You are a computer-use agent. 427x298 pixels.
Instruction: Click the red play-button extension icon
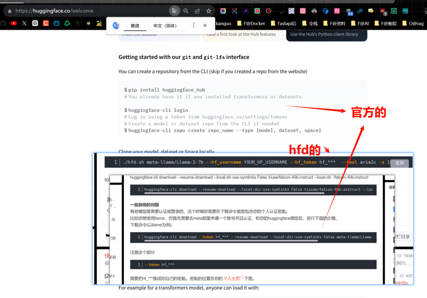point(257,11)
